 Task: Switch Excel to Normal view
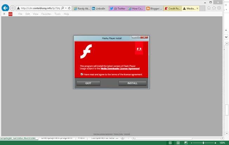(x=170, y=143)
